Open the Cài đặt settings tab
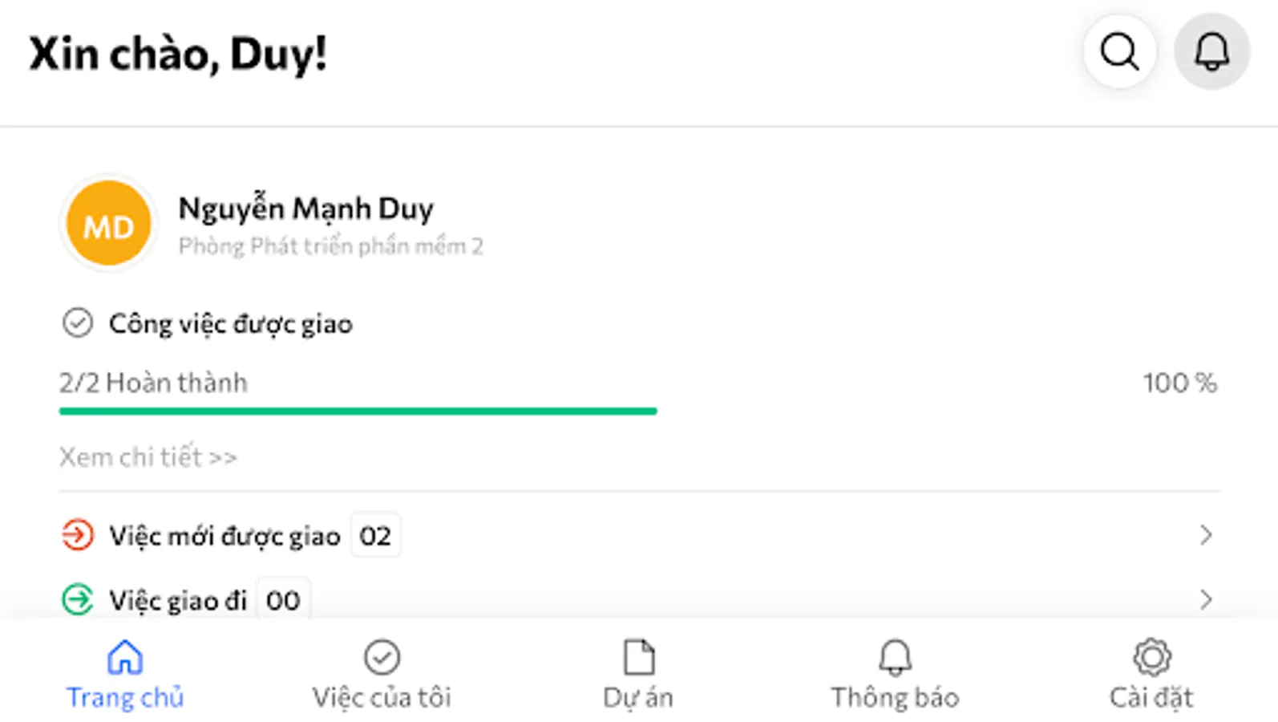 pyautogui.click(x=1151, y=675)
